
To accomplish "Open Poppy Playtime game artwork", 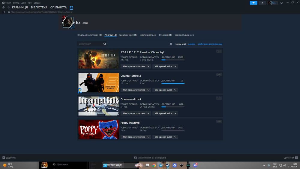I will coord(98,130).
